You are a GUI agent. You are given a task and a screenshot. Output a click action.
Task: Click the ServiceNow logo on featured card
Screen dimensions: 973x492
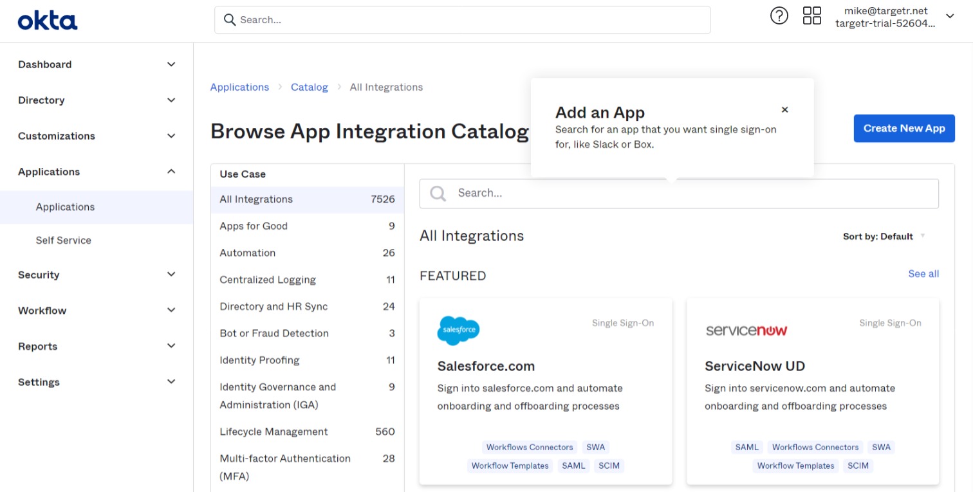click(746, 331)
